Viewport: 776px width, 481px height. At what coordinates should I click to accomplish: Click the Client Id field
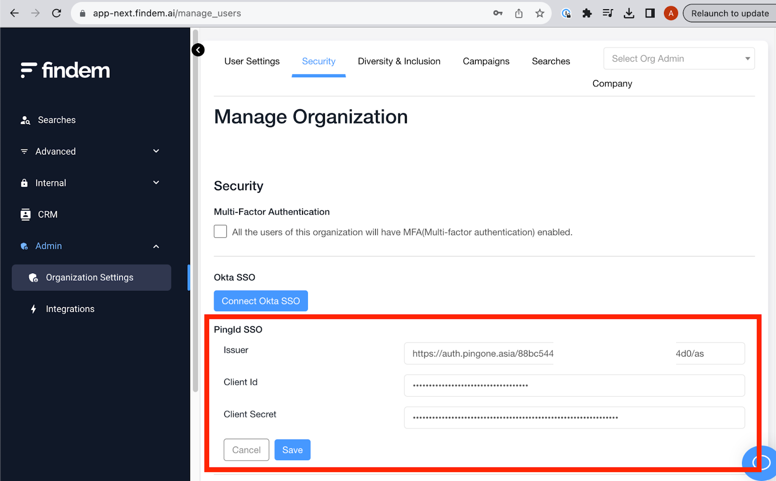click(574, 385)
